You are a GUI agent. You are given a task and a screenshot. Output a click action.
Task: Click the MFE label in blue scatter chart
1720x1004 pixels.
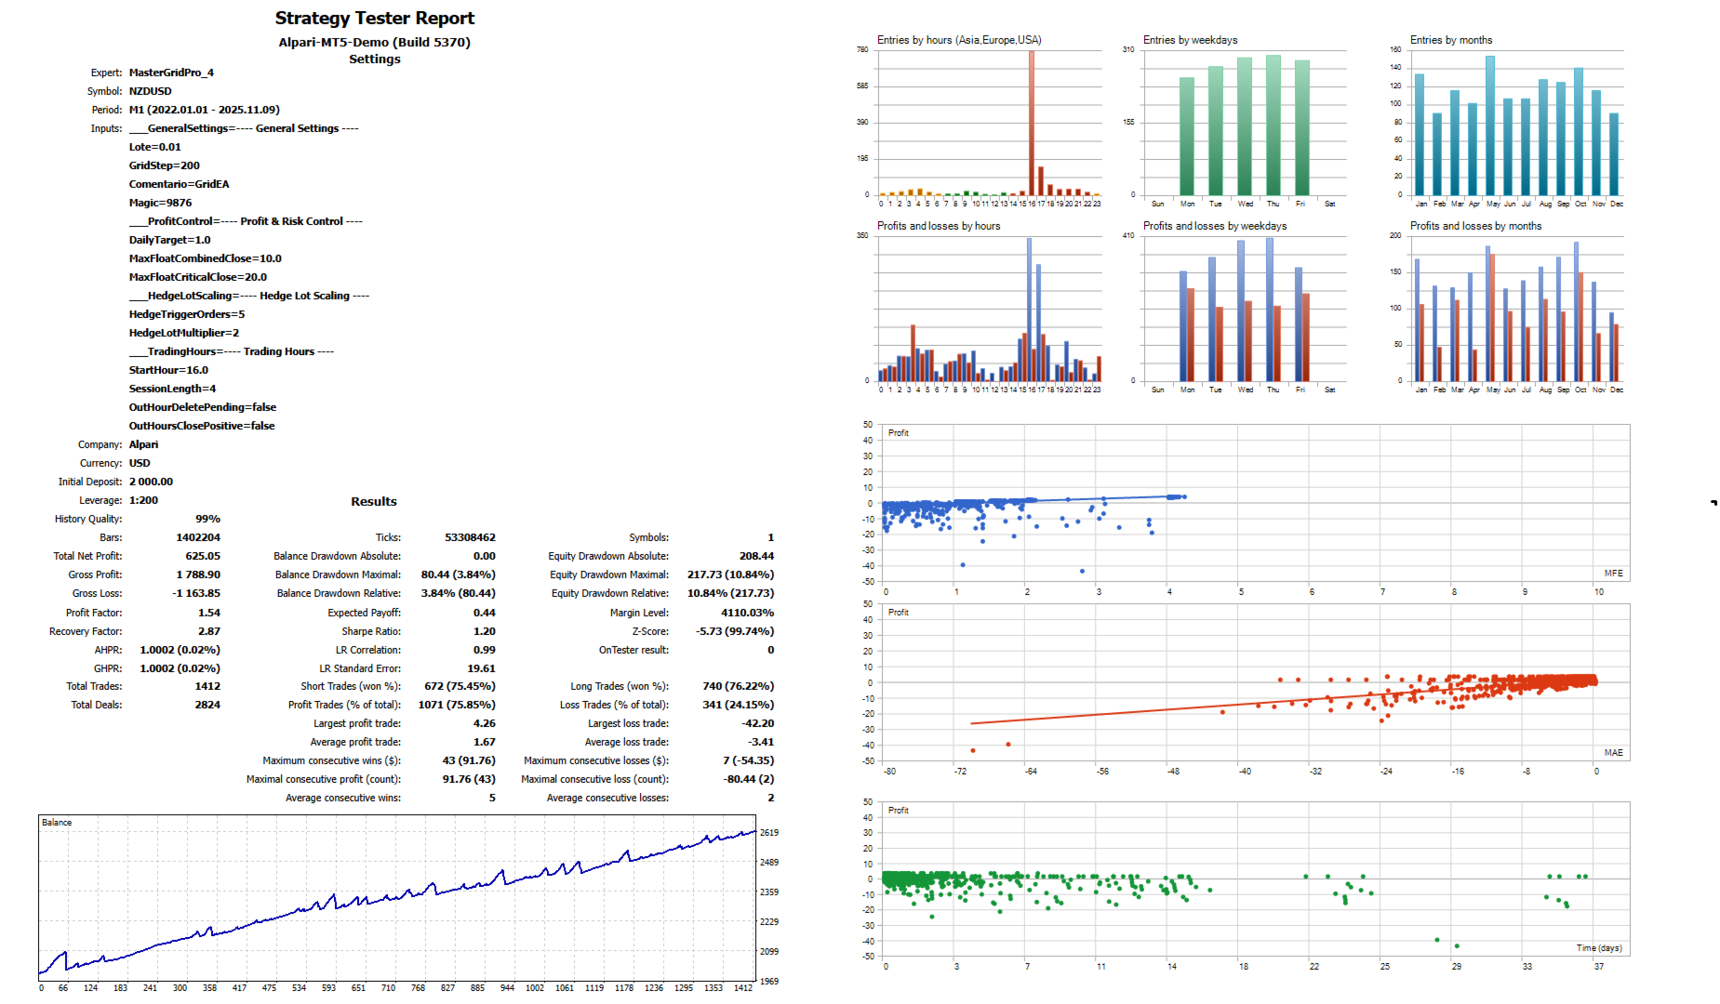tap(1613, 574)
